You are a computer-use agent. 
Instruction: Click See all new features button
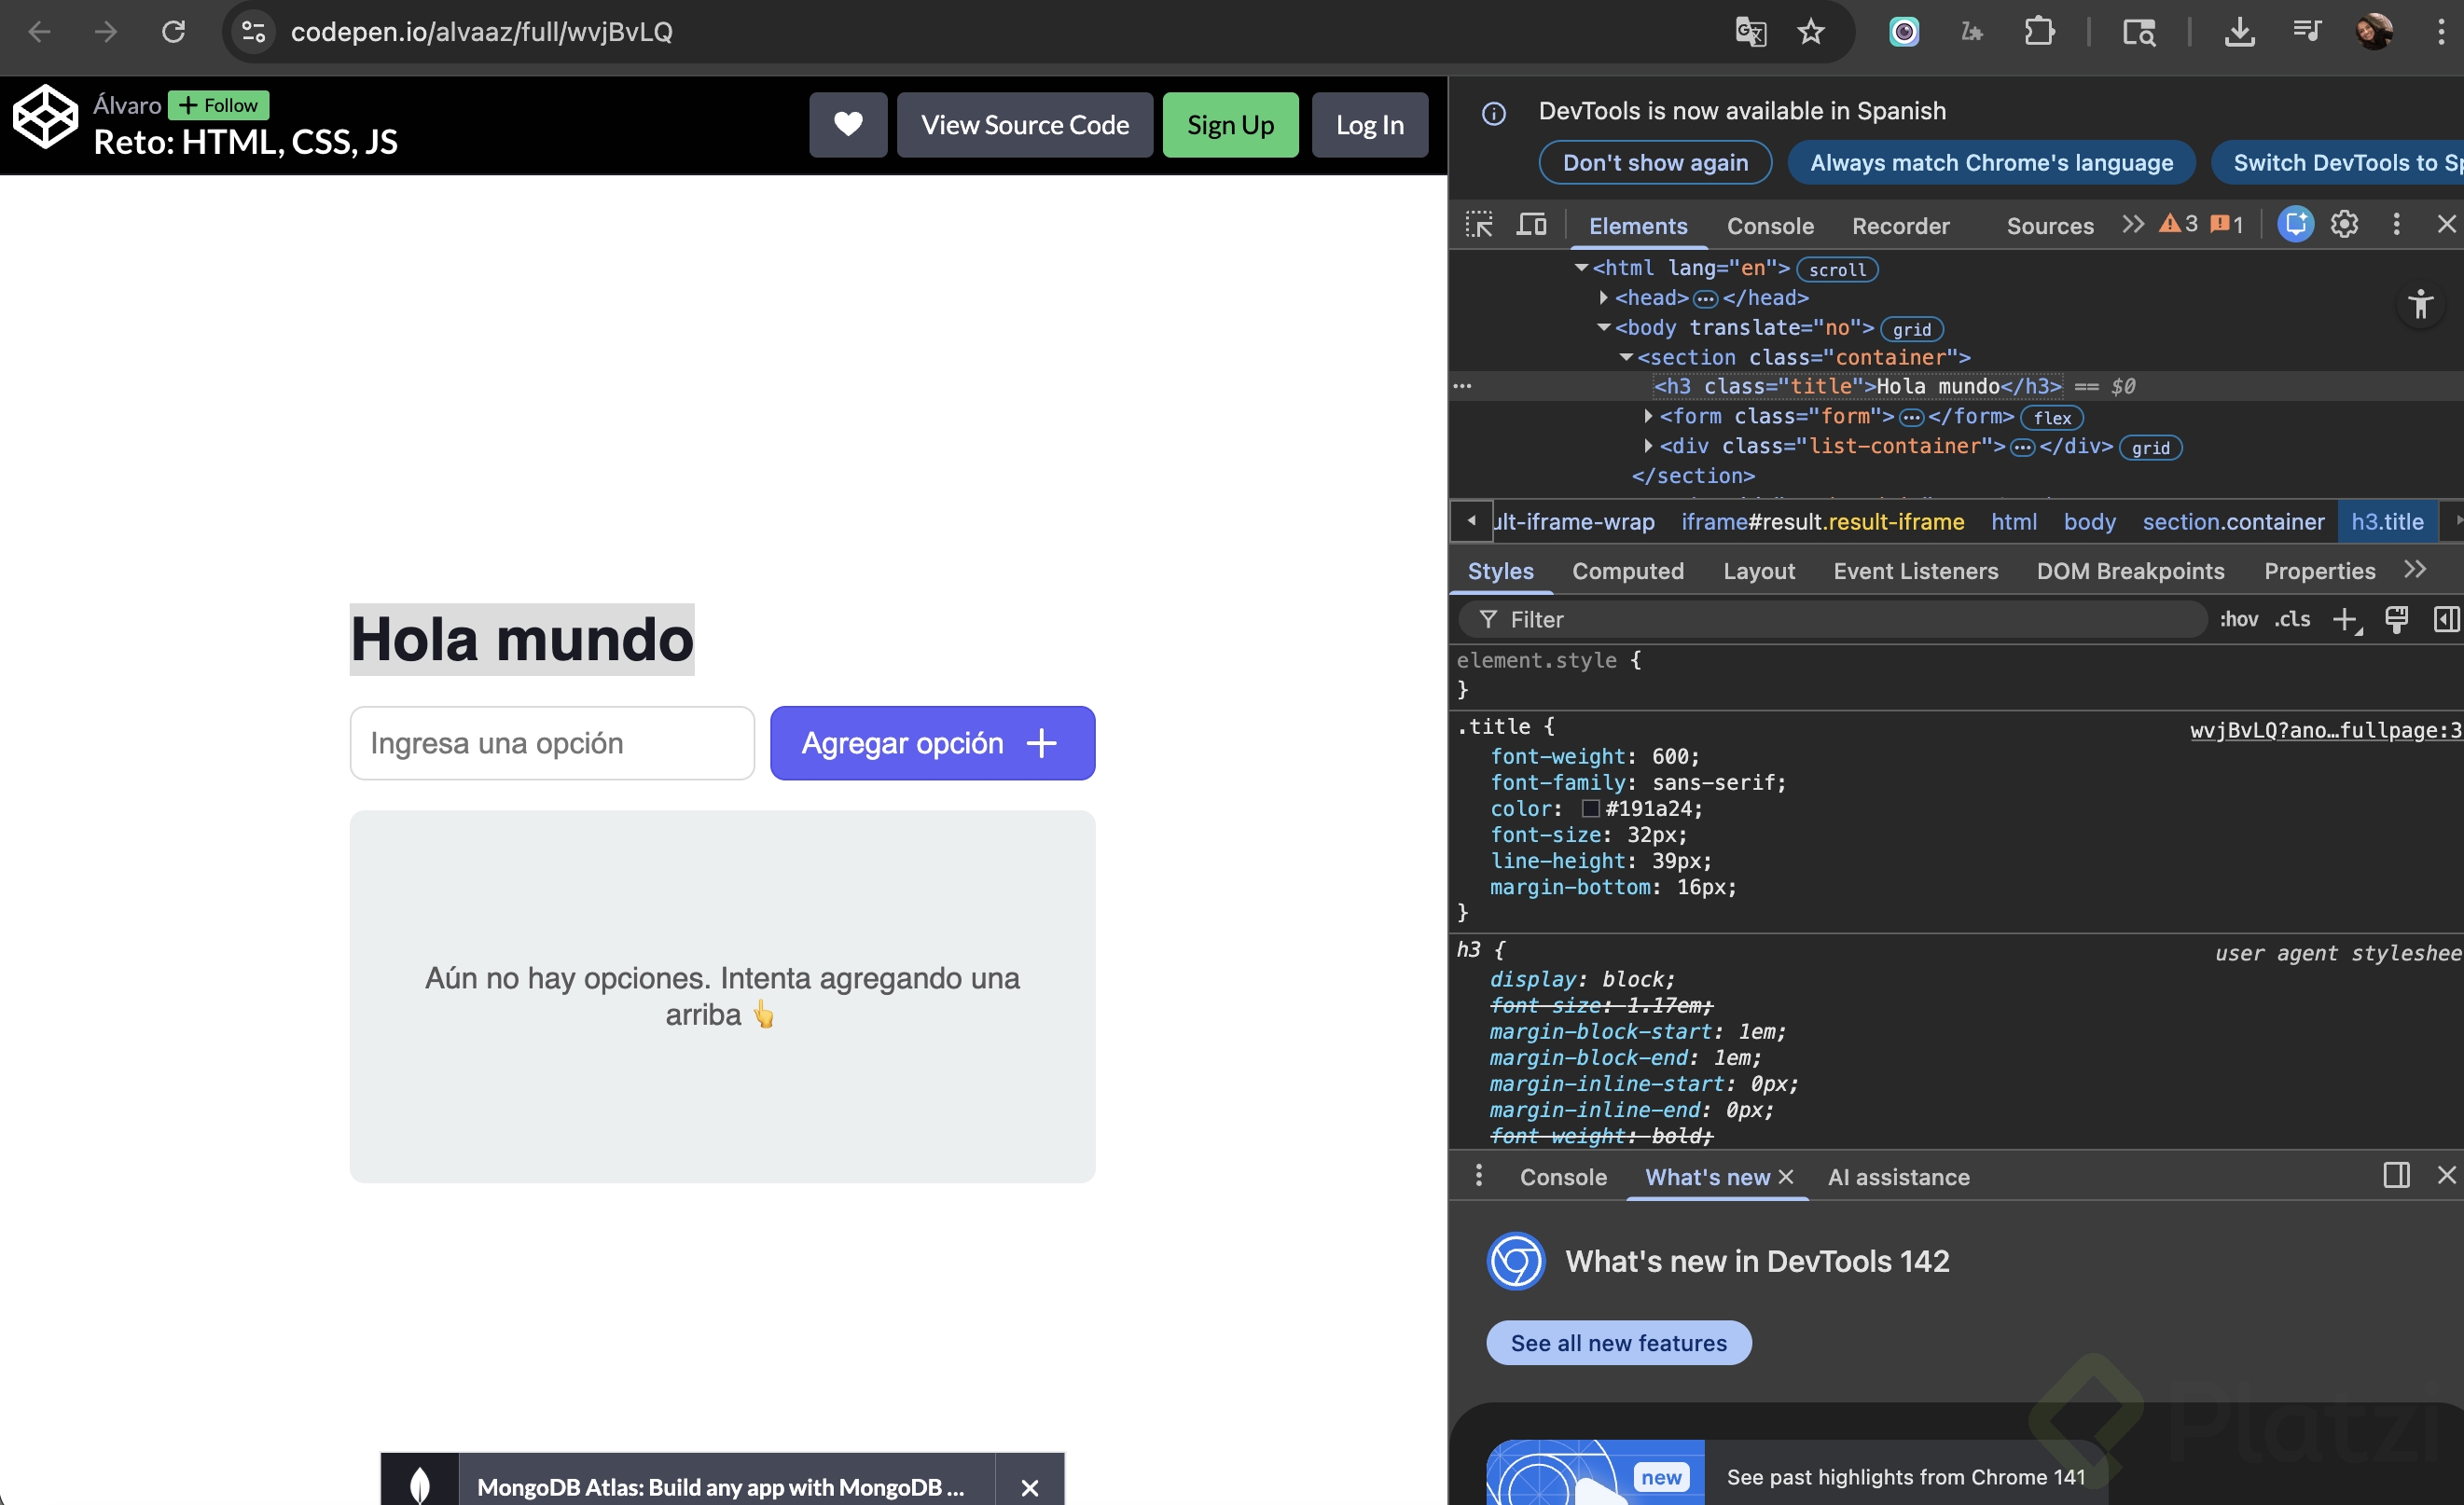(1618, 1342)
